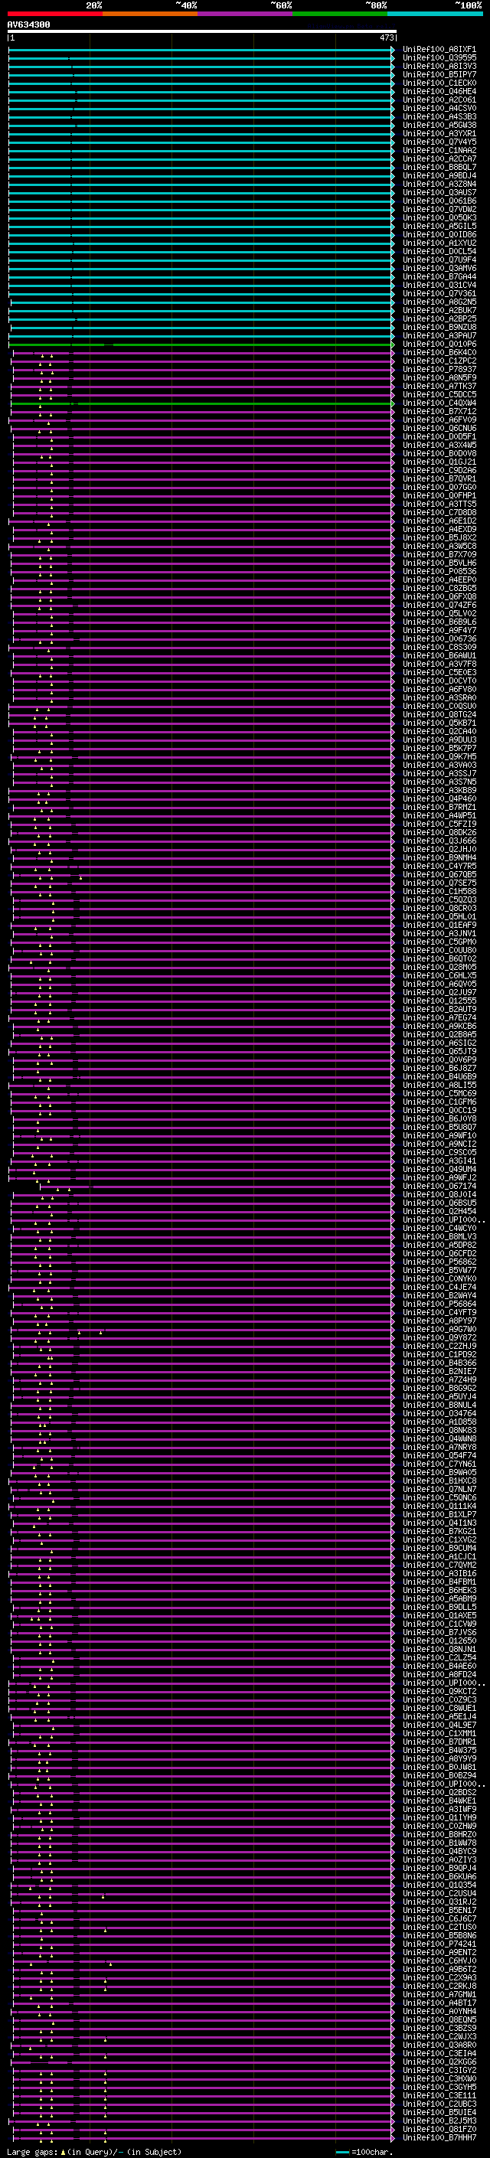The height and width of the screenshot is (2158, 490).
Task: Open the UniRef100_A8IXF1 hit label
Action: [x=439, y=50]
